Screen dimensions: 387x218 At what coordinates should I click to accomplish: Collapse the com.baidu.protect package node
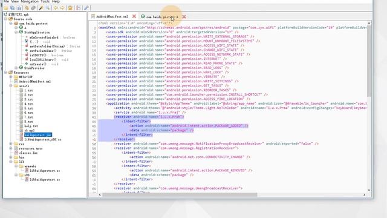click(x=11, y=23)
